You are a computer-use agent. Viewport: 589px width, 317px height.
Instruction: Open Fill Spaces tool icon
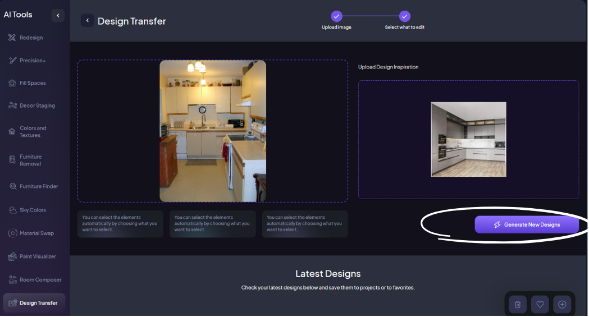12,83
